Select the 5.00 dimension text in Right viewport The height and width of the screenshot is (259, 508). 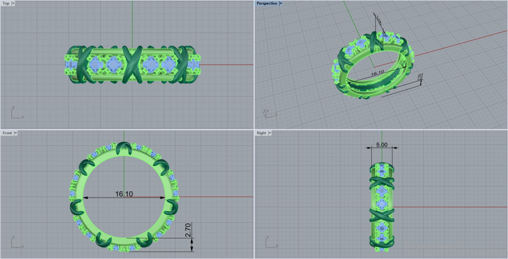(382, 144)
